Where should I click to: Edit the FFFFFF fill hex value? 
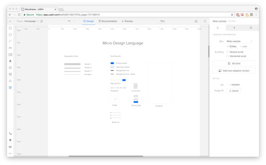point(236,85)
